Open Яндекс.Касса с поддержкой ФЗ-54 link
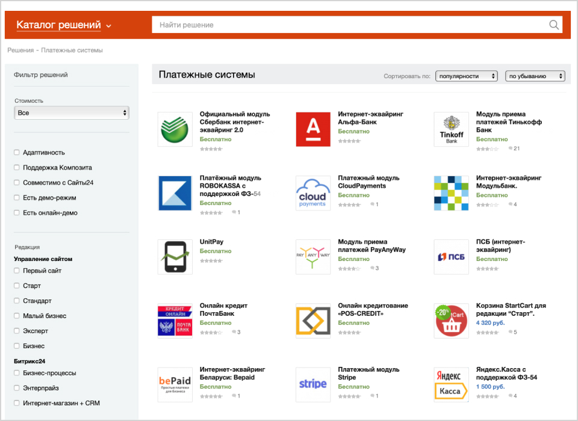 (506, 373)
